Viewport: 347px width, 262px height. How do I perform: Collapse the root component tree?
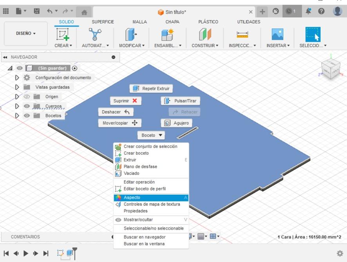(x=10, y=68)
